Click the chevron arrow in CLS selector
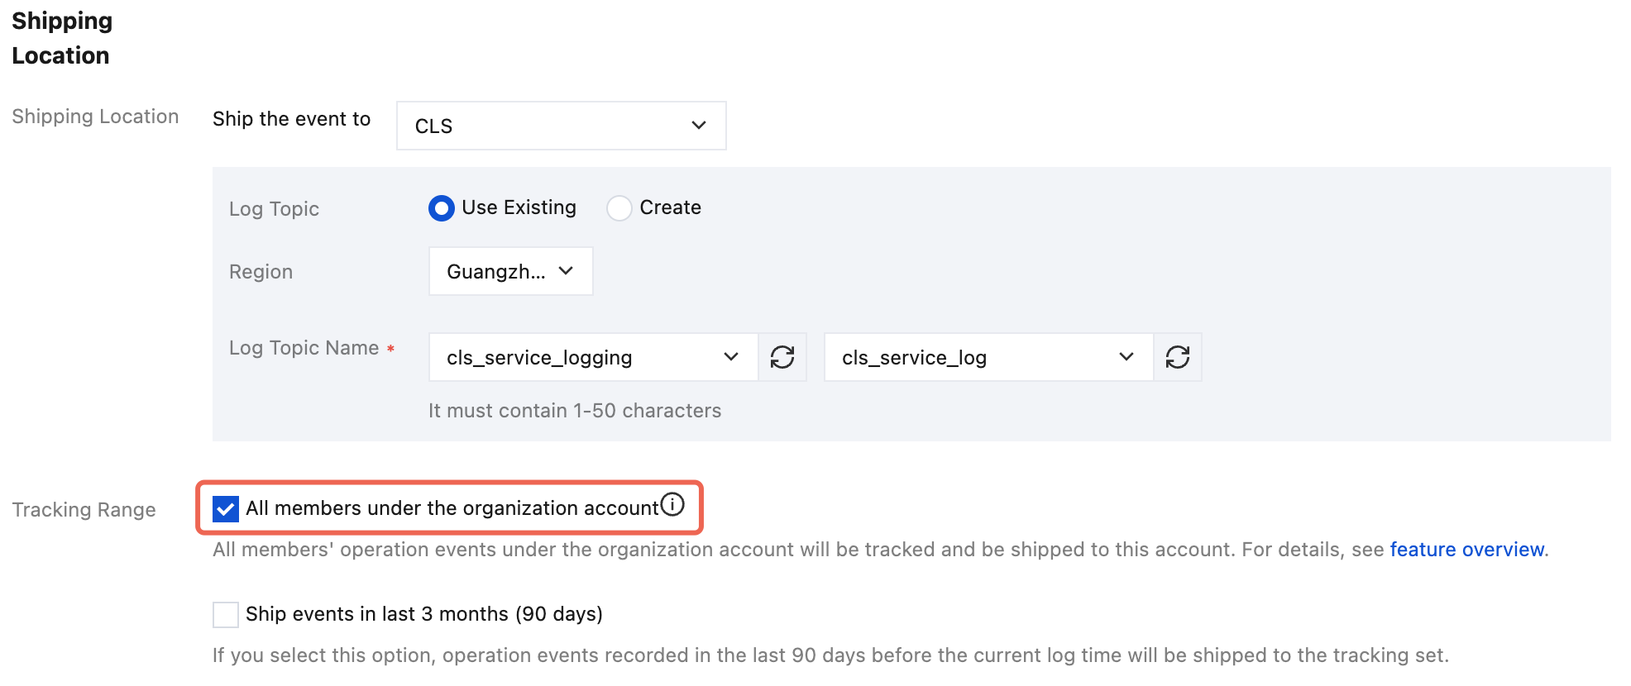 (699, 126)
